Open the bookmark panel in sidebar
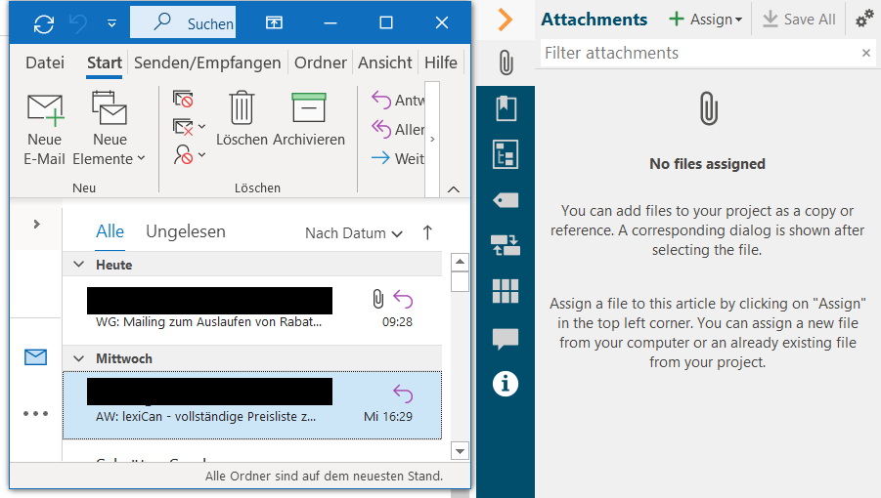This screenshot has width=881, height=498. click(505, 108)
